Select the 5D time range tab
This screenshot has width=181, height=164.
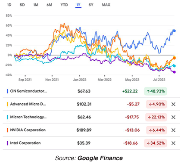pyautogui.click(x=22, y=5)
